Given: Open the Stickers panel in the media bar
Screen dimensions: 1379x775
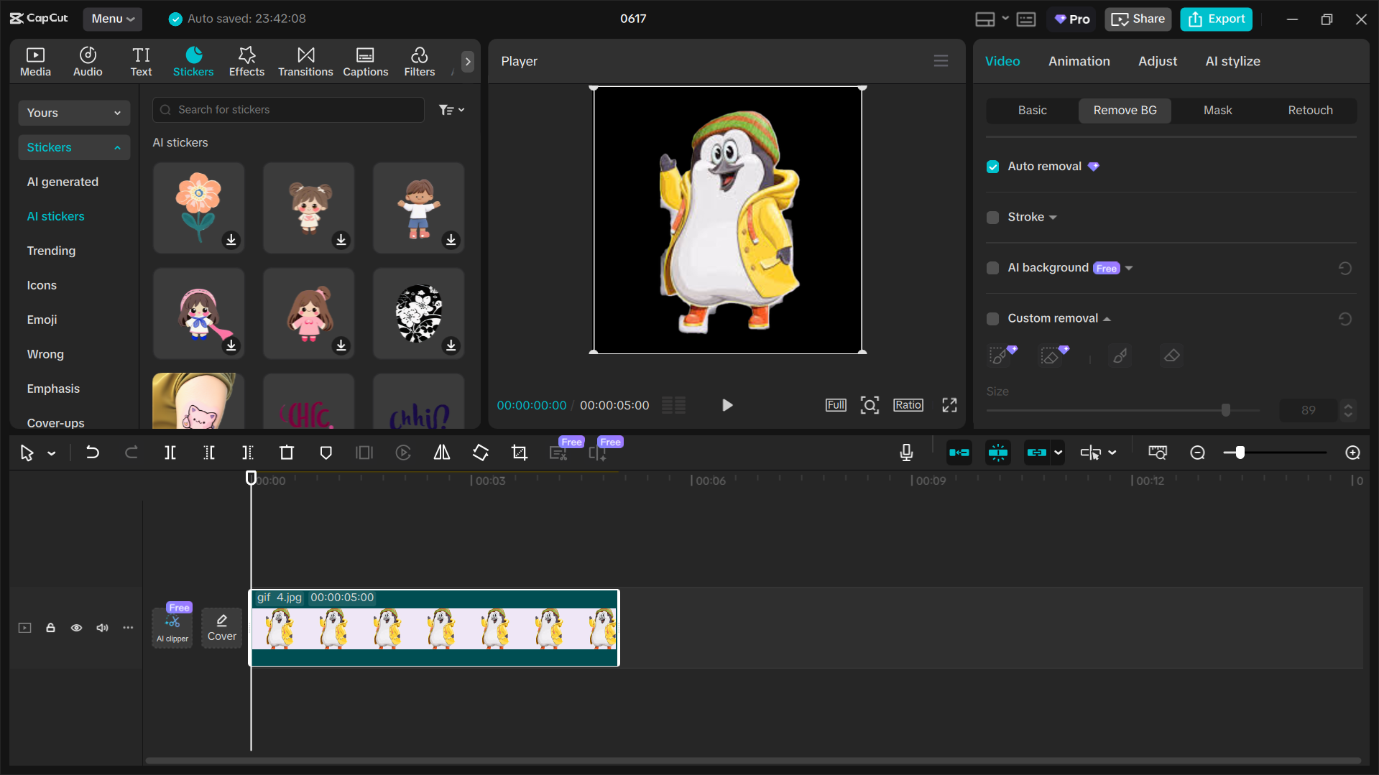Looking at the screenshot, I should pyautogui.click(x=193, y=61).
